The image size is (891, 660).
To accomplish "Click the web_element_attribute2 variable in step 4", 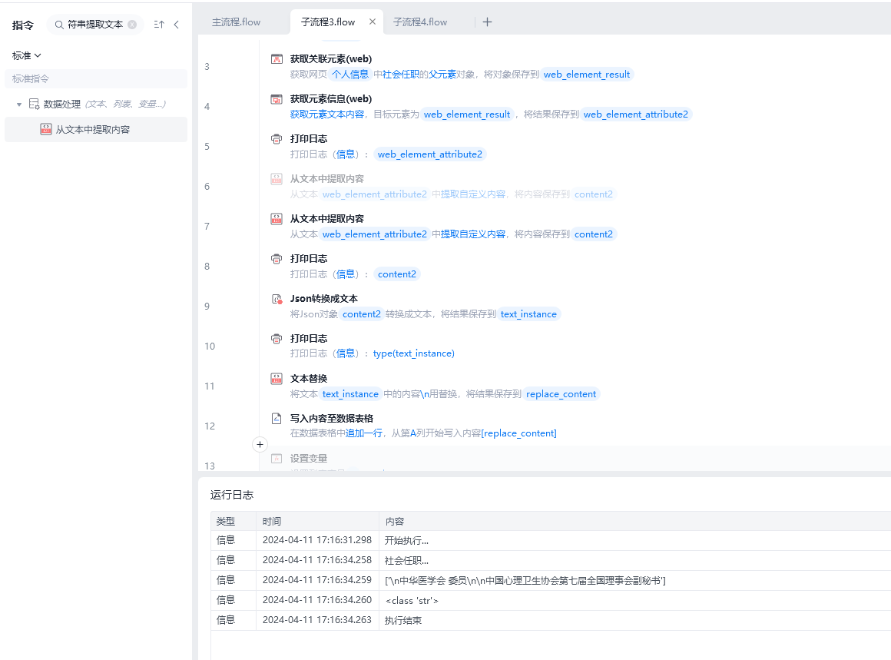I will (x=635, y=114).
